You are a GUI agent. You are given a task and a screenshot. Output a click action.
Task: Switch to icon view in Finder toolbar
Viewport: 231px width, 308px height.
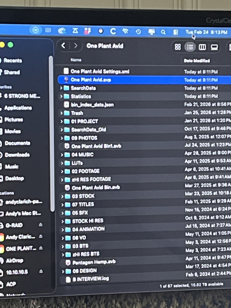pos(178,47)
